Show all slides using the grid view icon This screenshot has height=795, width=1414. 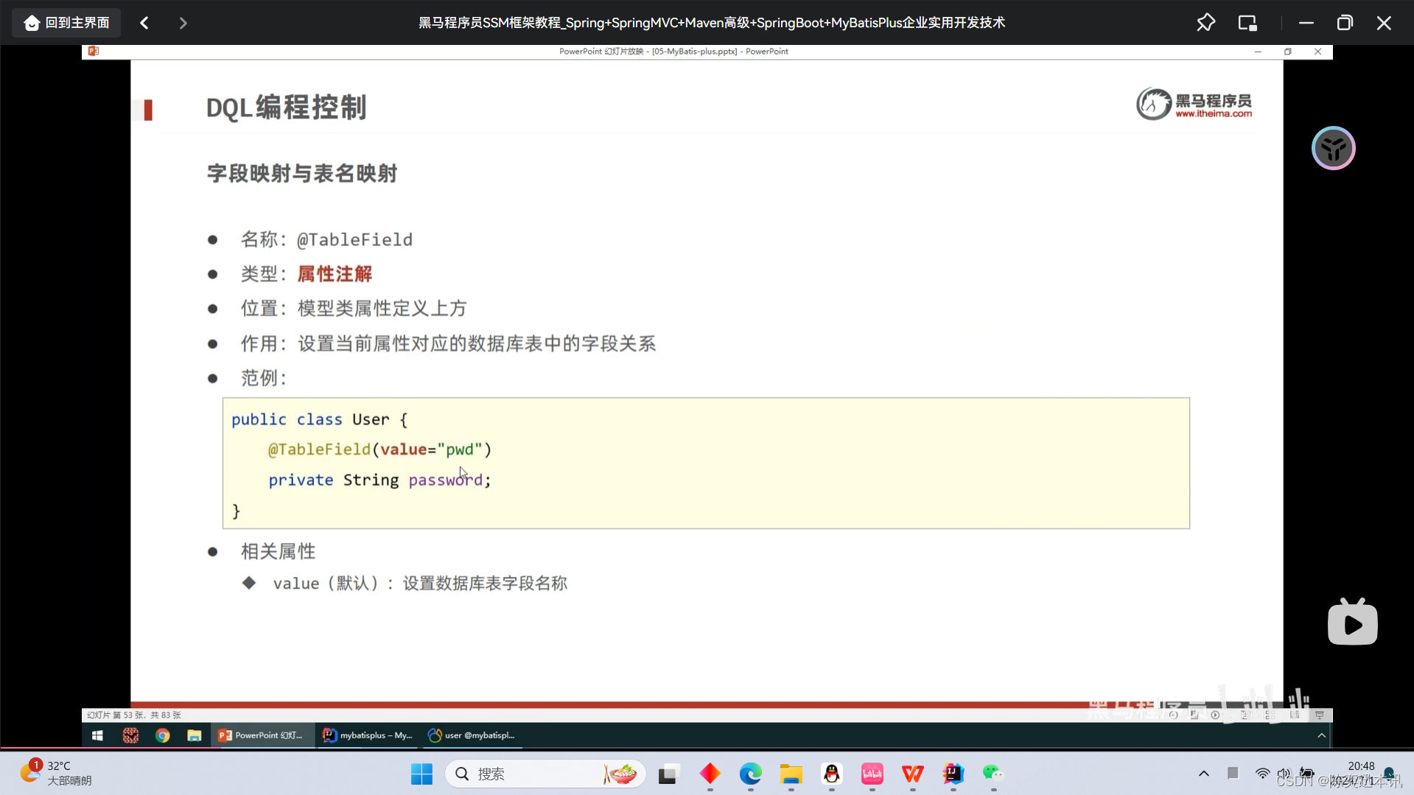click(x=1270, y=715)
